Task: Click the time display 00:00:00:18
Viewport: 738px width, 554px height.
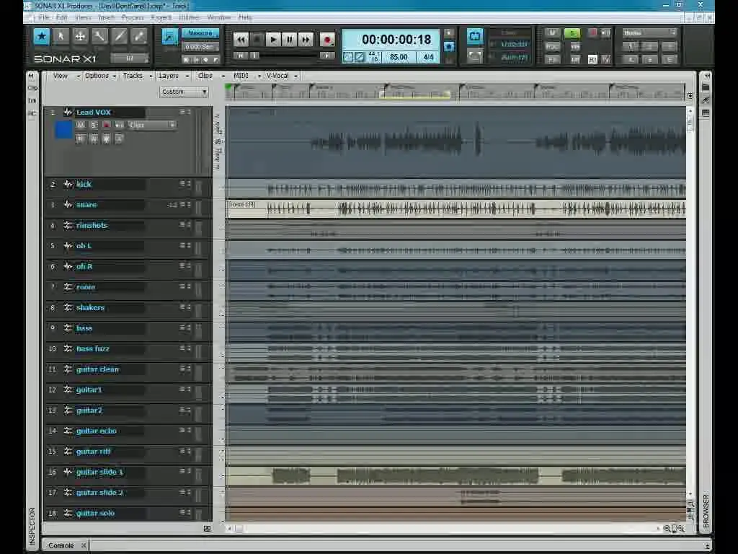Action: (x=396, y=40)
